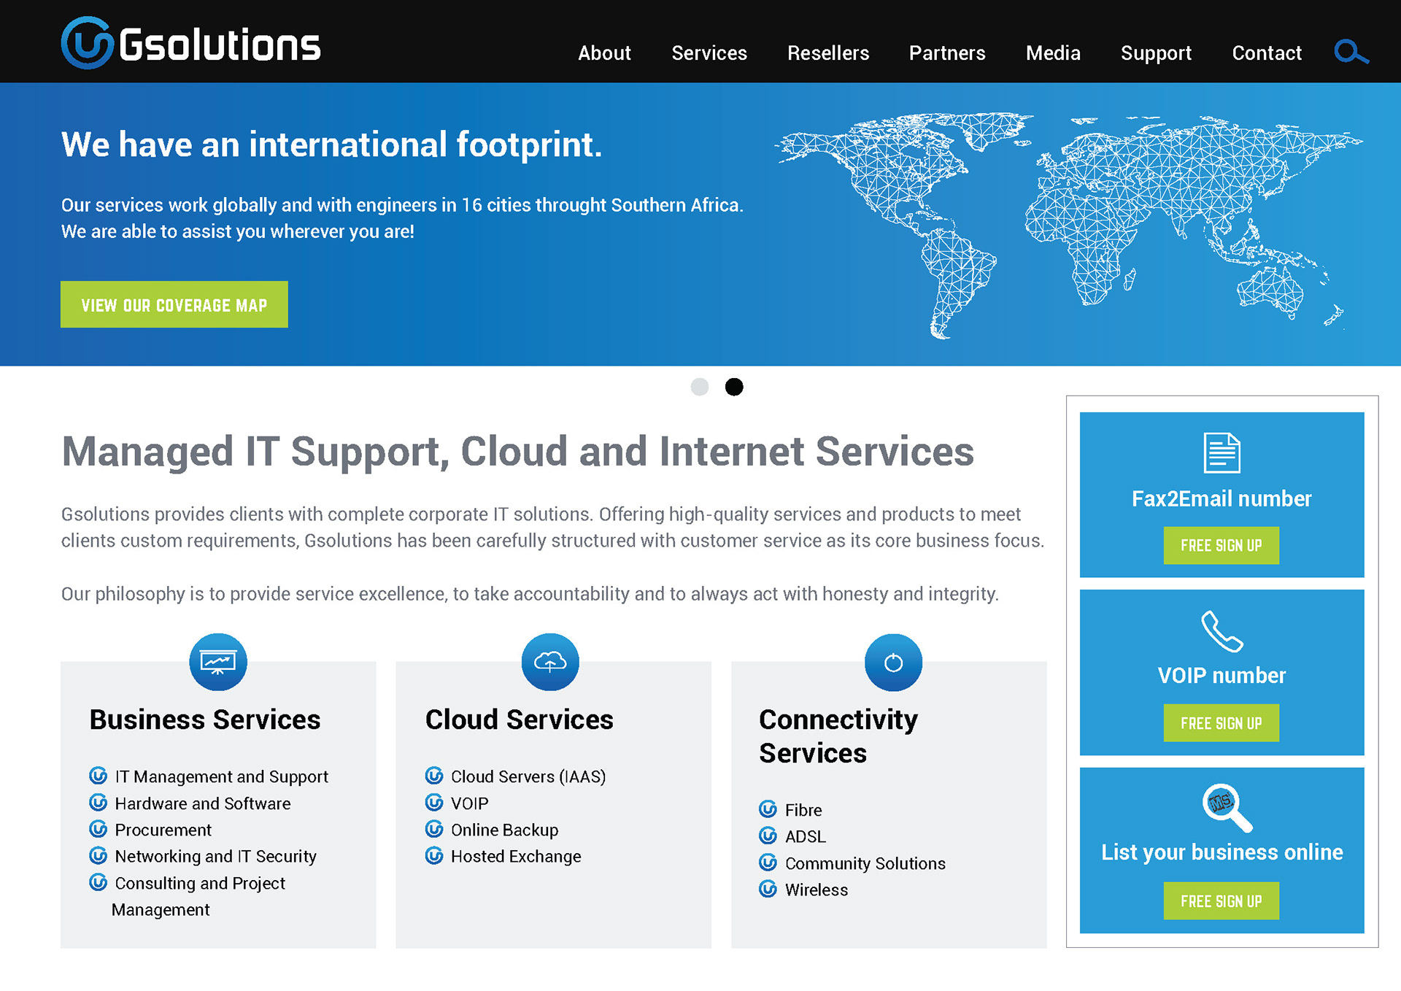Click the Gsolutions logo icon
The image size is (1401, 991).
click(x=88, y=43)
